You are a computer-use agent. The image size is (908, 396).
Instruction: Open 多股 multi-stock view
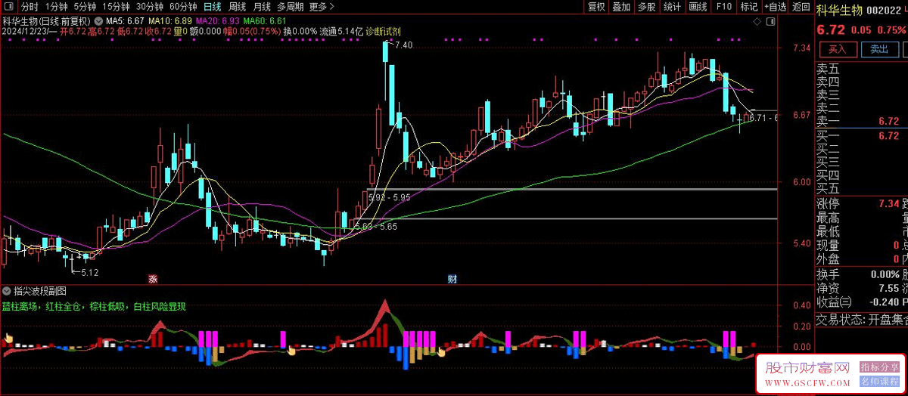(x=646, y=7)
